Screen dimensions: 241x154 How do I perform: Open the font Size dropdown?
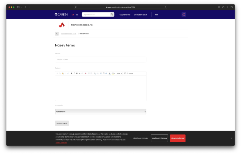119,74
